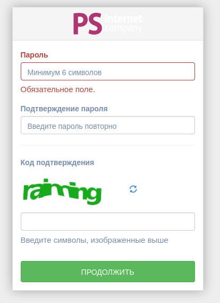The image size is (220, 303).
Task: Submit the form using the green button
Action: [x=108, y=272]
